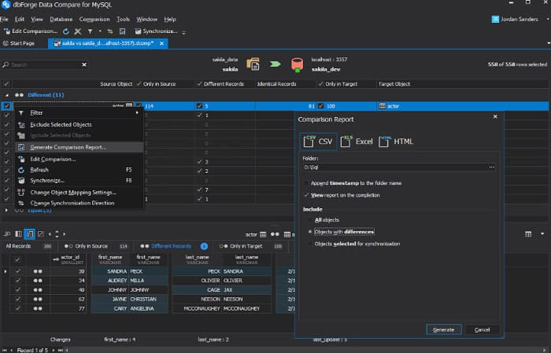This screenshot has width=551, height=353.
Task: Toggle the Only in Source column checkbox
Action: (139, 84)
